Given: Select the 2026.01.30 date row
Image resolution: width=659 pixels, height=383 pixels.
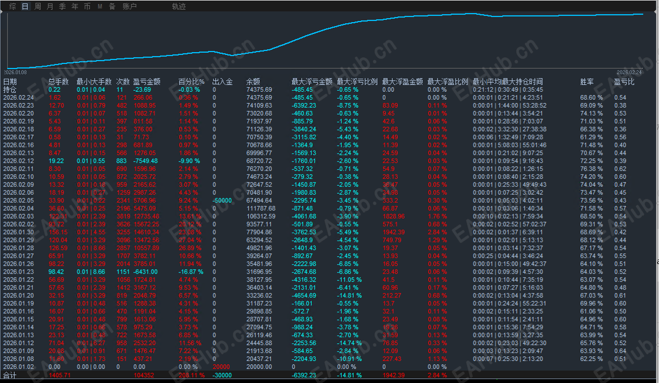Looking at the screenshot, I should click(x=19, y=232).
